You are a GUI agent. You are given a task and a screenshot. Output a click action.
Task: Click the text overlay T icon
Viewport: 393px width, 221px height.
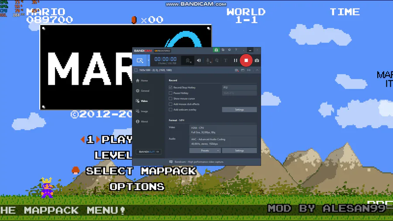point(226,60)
